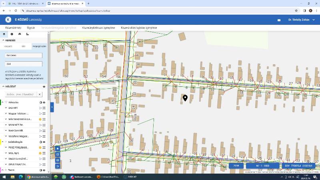Viewport: 320px width, 180px height.
Task: Clear the network filter with the X button
Action: (x=39, y=94)
